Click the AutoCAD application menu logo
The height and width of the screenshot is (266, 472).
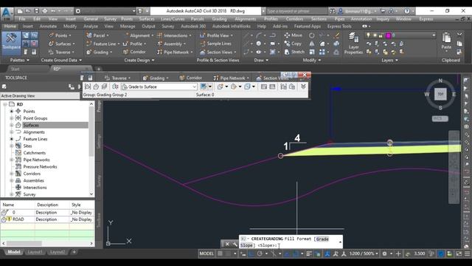[7, 13]
